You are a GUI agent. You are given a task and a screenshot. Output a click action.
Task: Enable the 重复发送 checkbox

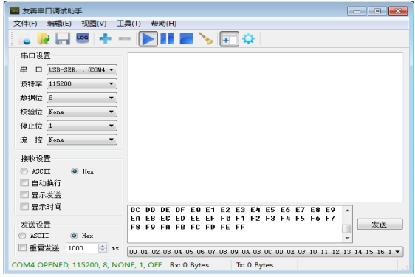[x=22, y=248]
